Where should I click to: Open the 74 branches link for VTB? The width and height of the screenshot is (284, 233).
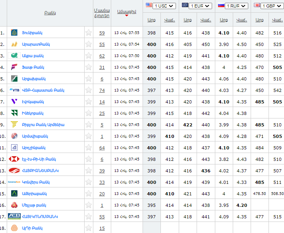tap(102, 90)
